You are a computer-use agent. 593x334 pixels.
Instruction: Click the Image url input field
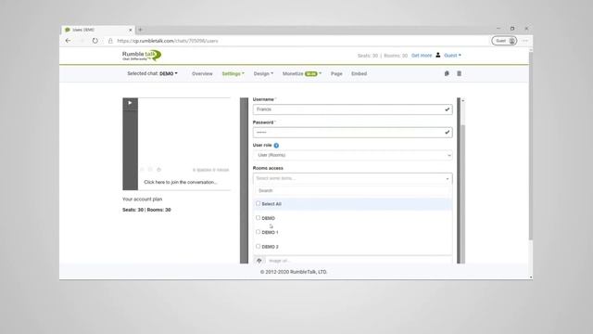tap(359, 261)
